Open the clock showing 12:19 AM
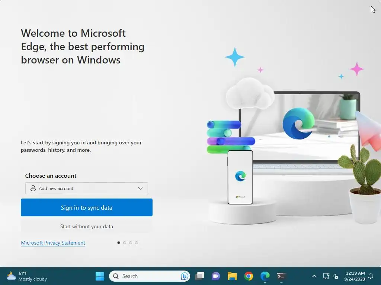The height and width of the screenshot is (285, 381). [355, 276]
